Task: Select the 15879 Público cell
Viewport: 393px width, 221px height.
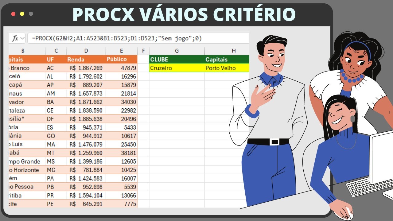Action: [122, 85]
